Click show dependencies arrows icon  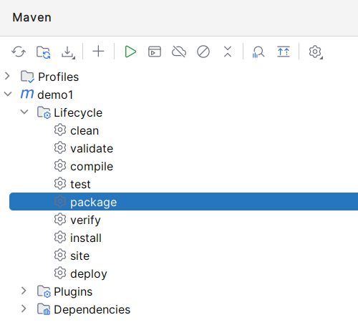tap(284, 52)
